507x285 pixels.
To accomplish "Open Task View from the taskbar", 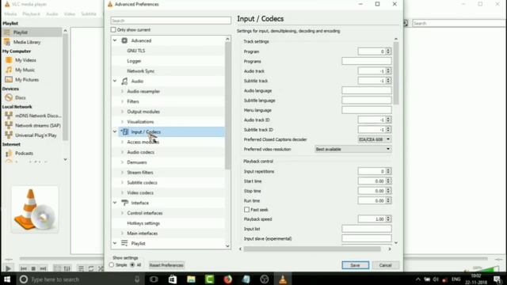I will 154,279.
